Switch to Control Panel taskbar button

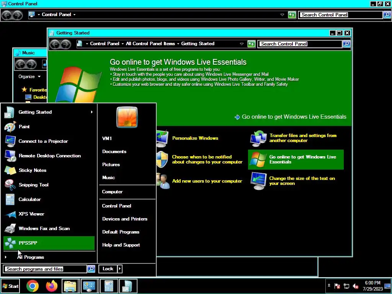[90, 286]
